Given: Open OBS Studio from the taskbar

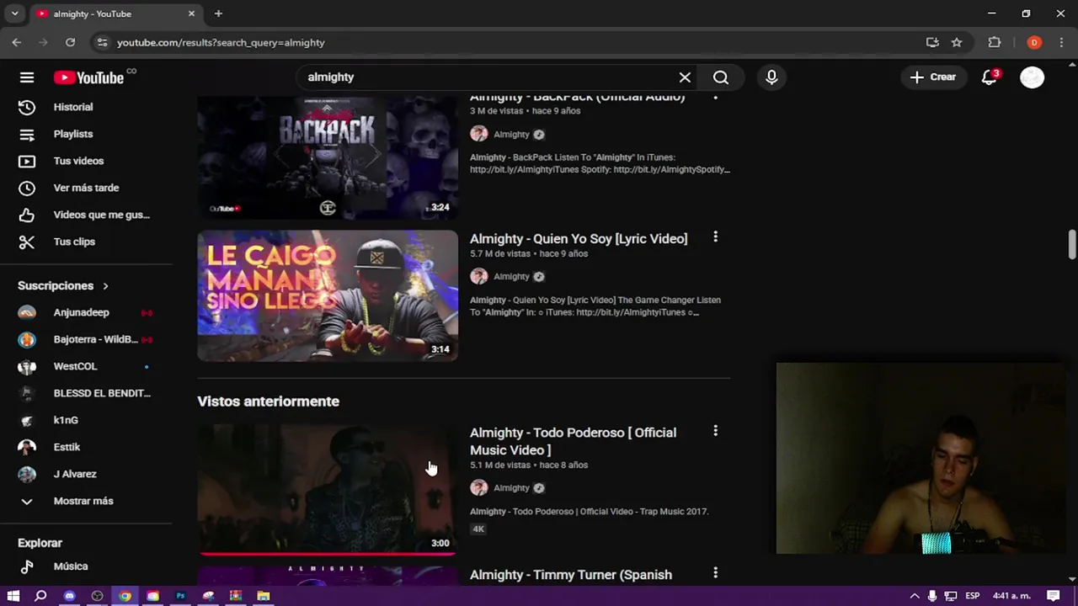Looking at the screenshot, I should click(x=97, y=596).
